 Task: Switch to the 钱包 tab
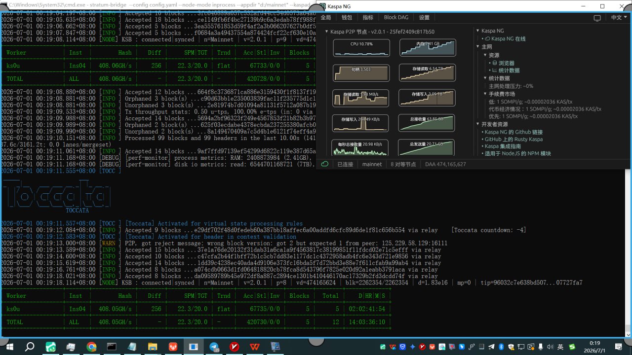347,17
